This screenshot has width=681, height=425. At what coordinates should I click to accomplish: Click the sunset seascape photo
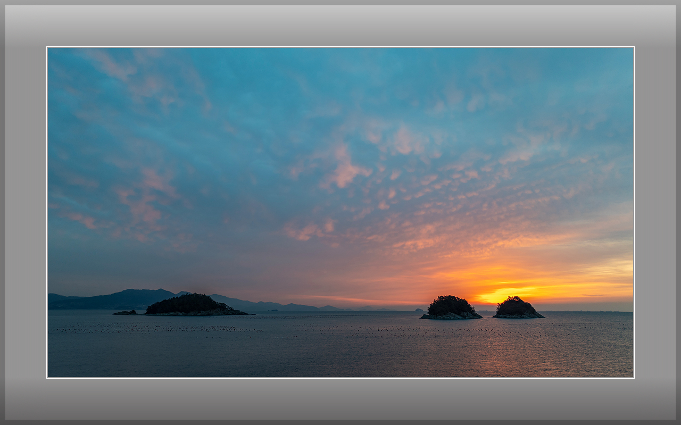(x=340, y=212)
